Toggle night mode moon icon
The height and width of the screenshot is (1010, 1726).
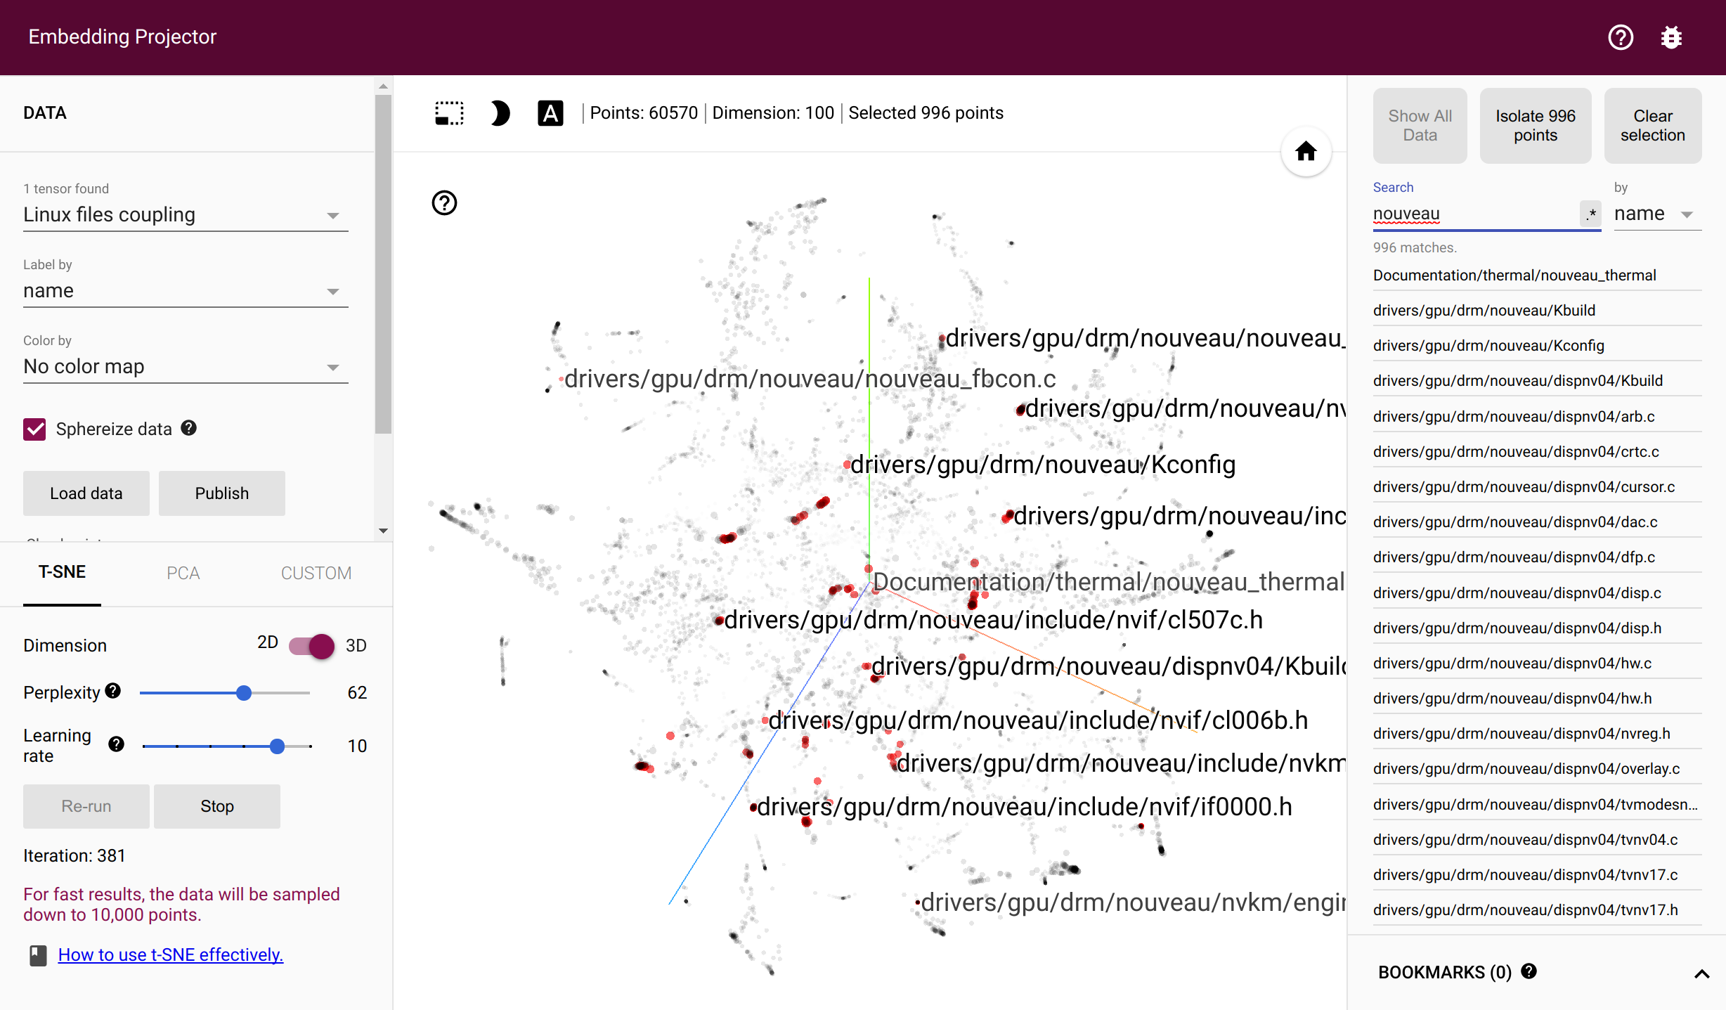(x=500, y=113)
